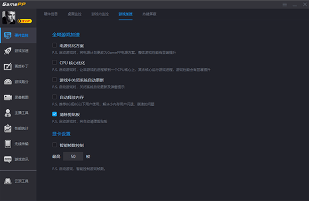Viewport: 309px width, 201px height.
Task: Select the active 游戏加速 top tab
Action: pyautogui.click(x=126, y=14)
